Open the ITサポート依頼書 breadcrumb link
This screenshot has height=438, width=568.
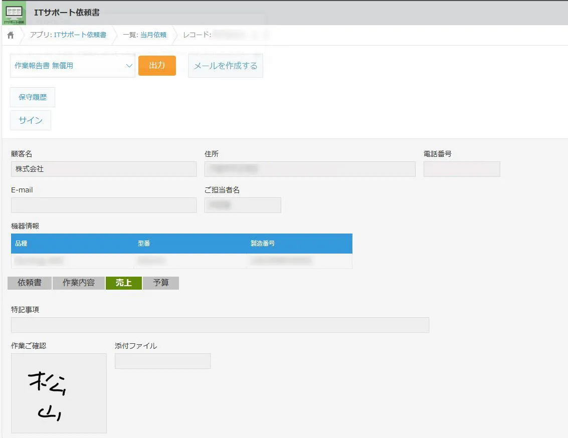pos(80,35)
